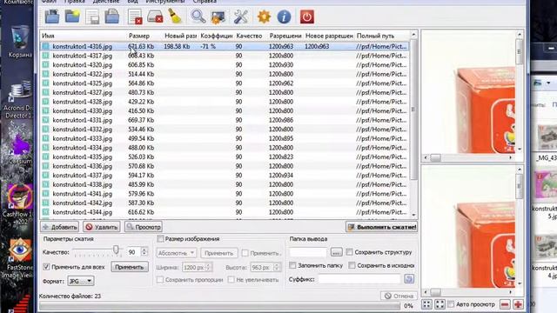The height and width of the screenshot is (313, 557).
Task: Click the CashFlow desktop icon
Action: [18, 204]
